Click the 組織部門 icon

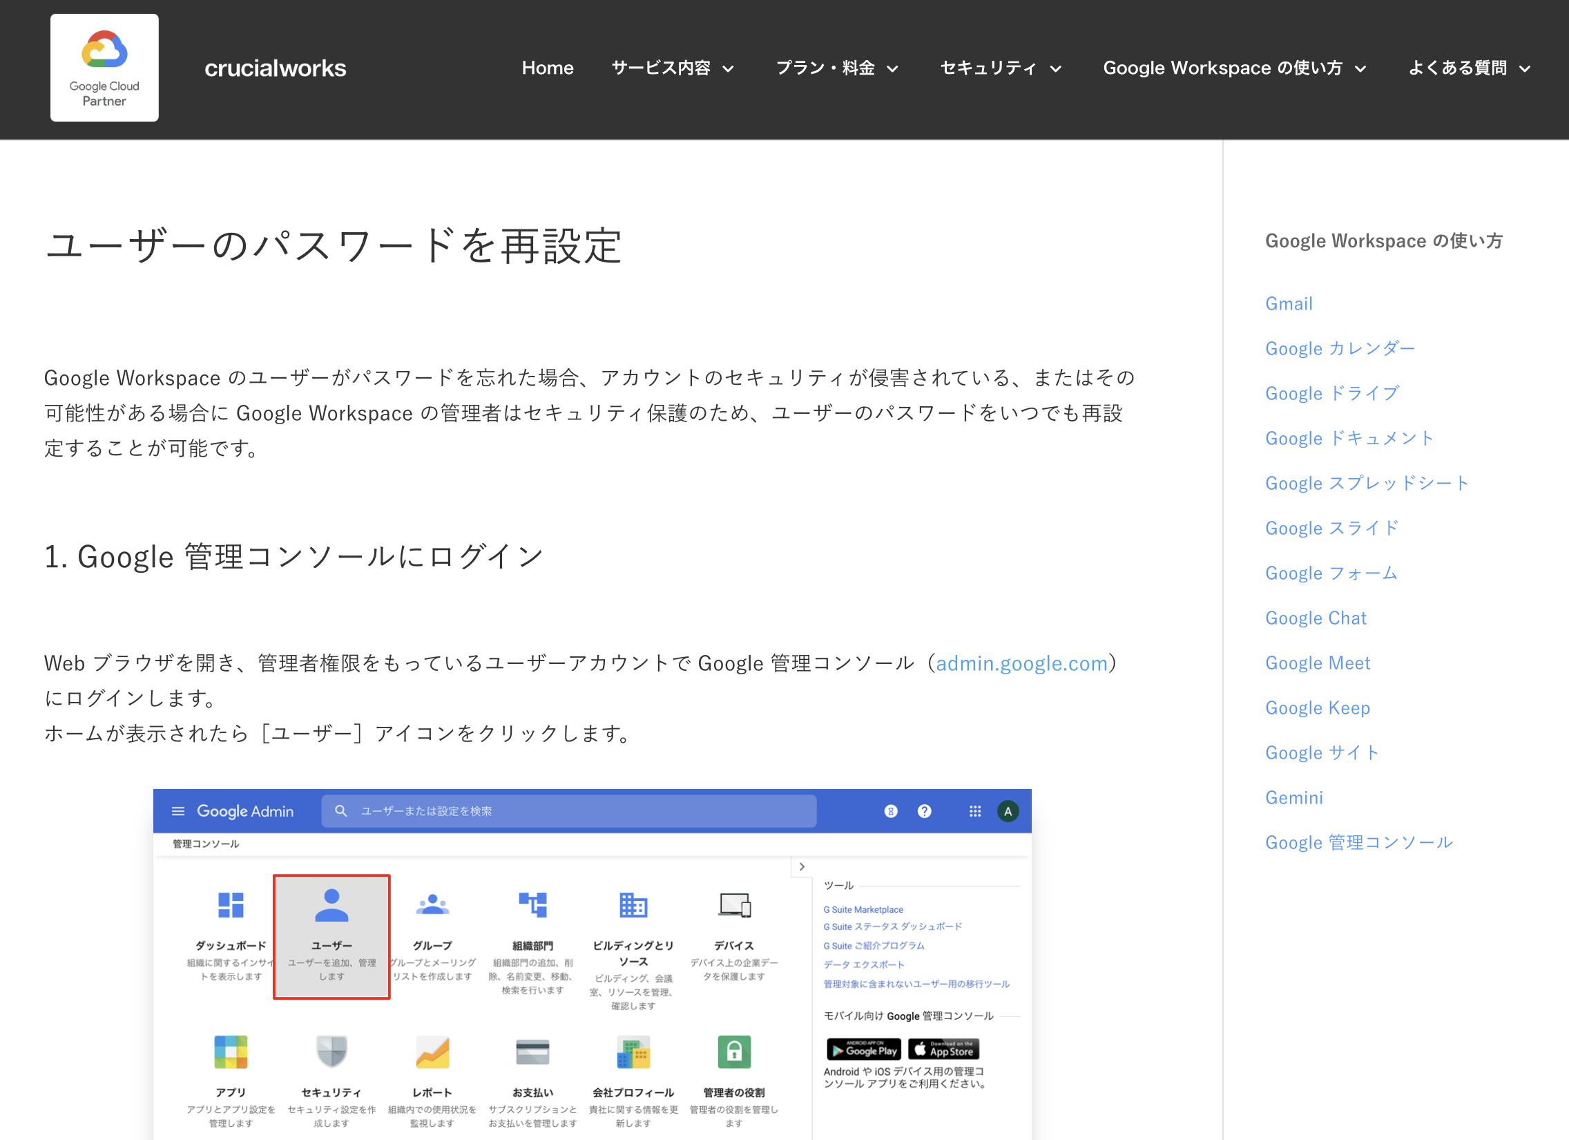click(532, 904)
